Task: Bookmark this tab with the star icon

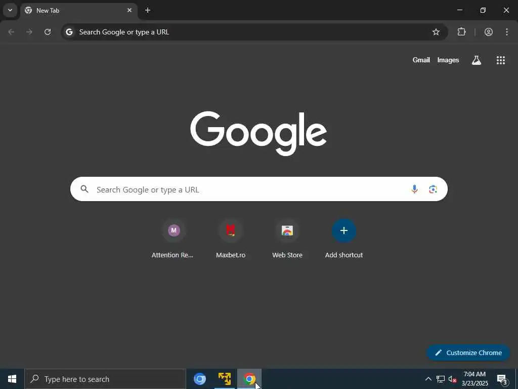Action: [436, 32]
